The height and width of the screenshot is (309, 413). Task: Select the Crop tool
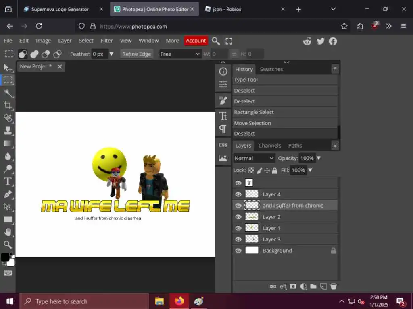[8, 105]
